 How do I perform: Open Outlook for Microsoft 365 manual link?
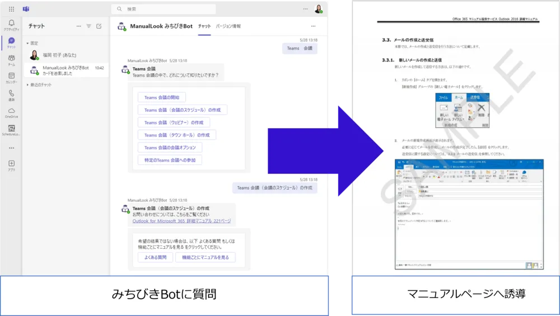coord(181,221)
